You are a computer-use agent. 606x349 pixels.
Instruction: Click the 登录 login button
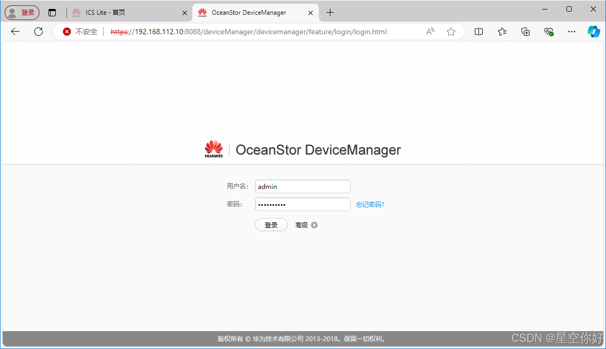point(271,225)
